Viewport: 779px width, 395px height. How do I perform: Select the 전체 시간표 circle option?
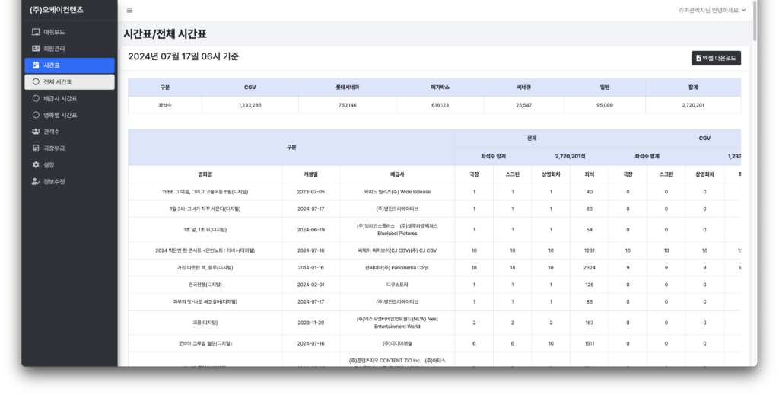[x=36, y=82]
